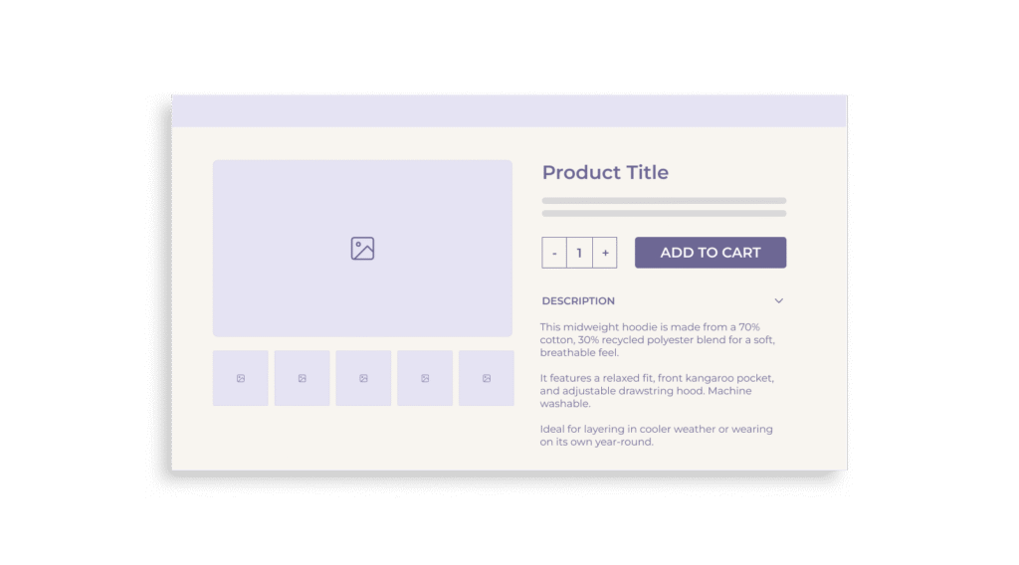Decrease quantity with the minus button

[554, 253]
